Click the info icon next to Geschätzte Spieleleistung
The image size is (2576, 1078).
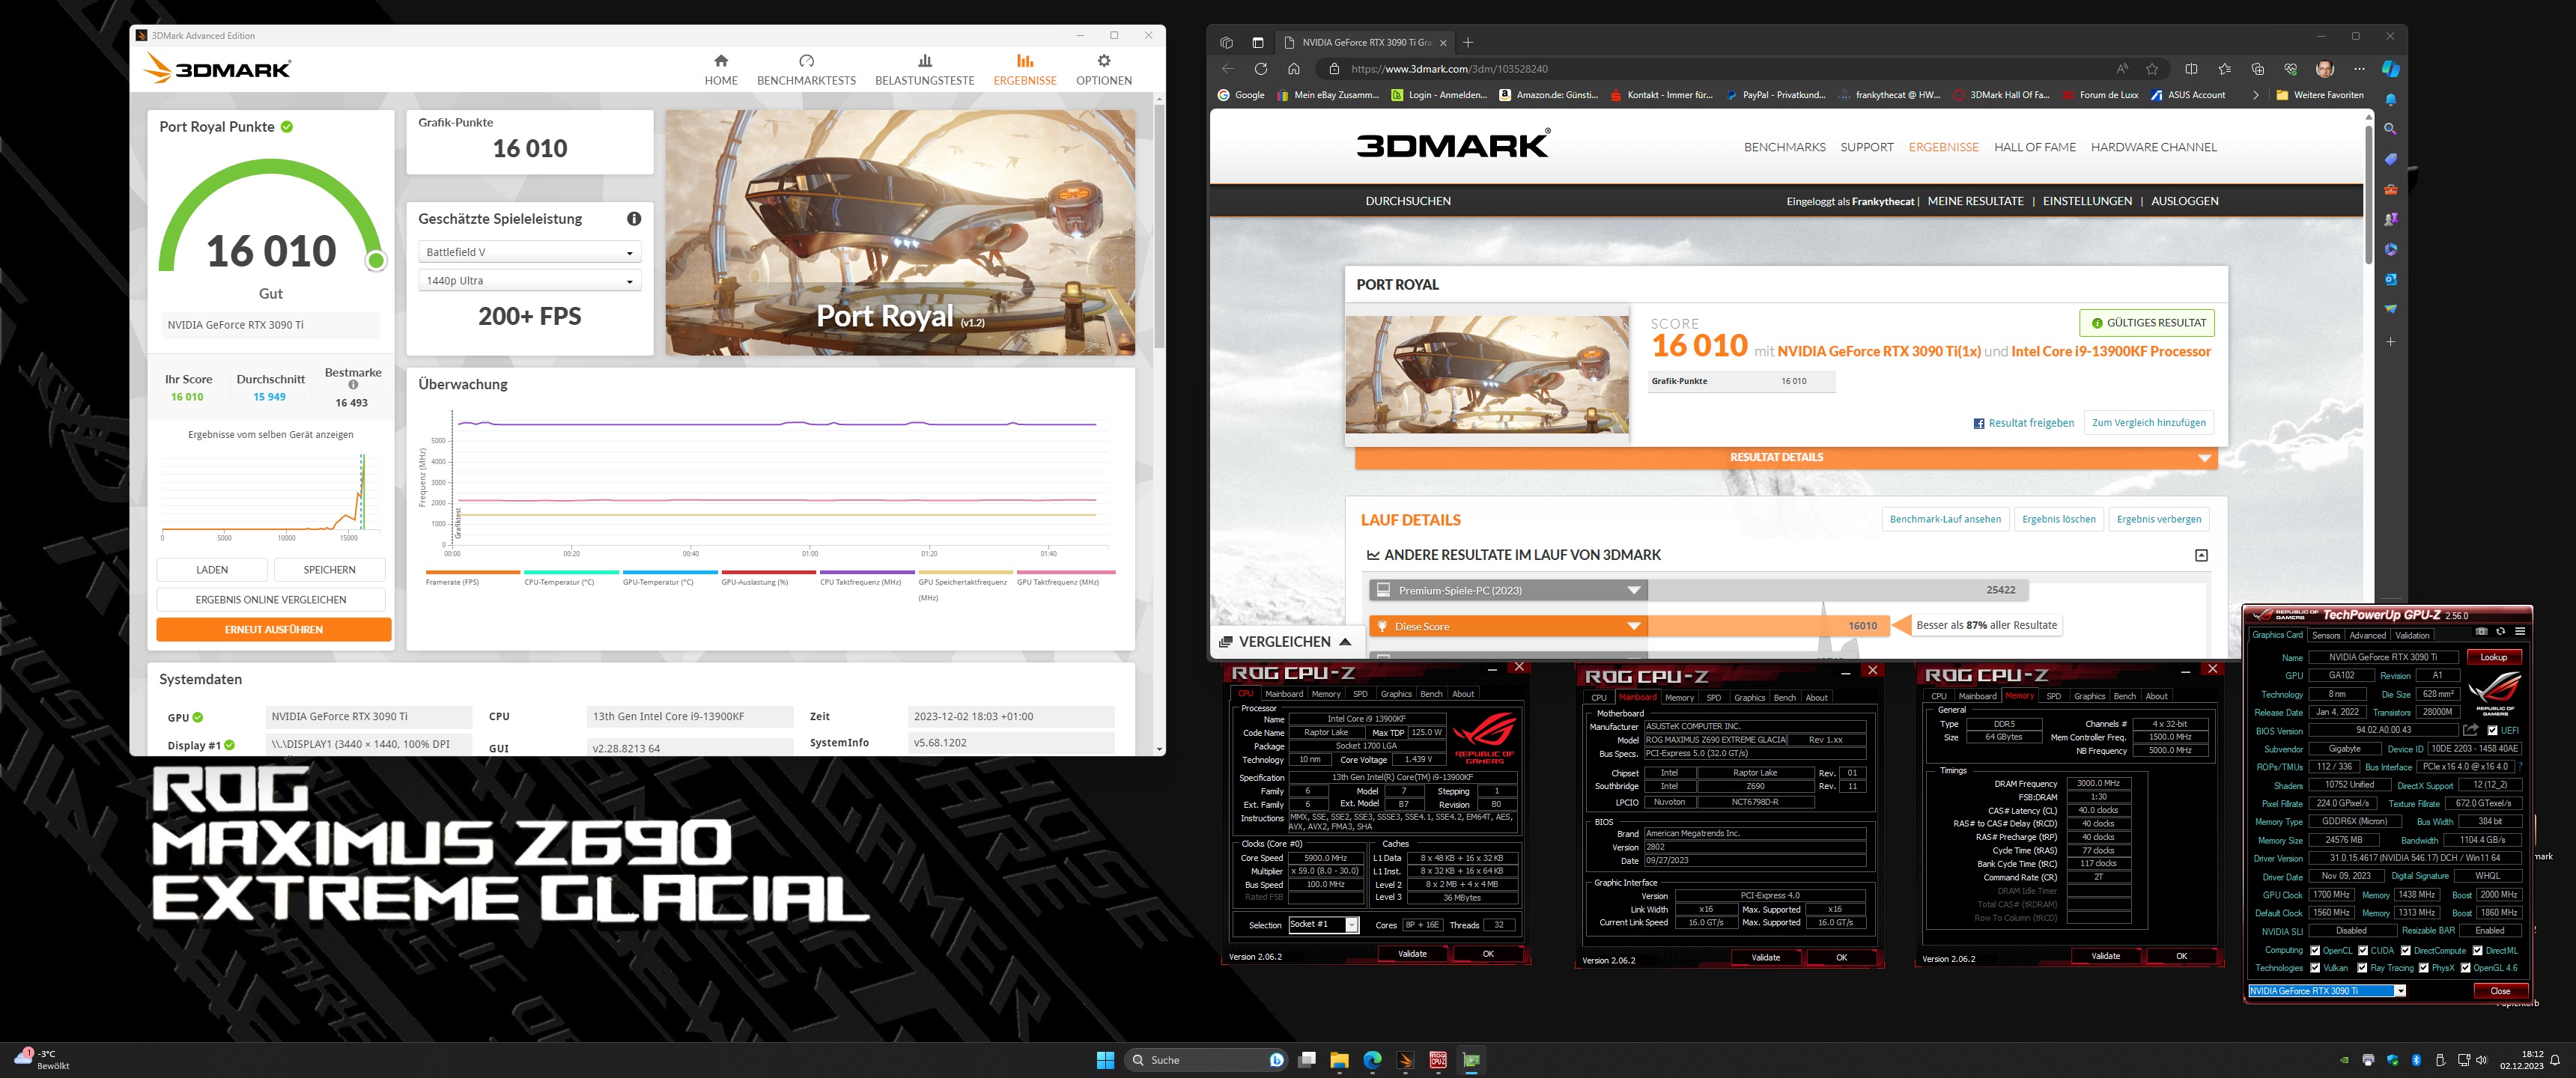(634, 219)
